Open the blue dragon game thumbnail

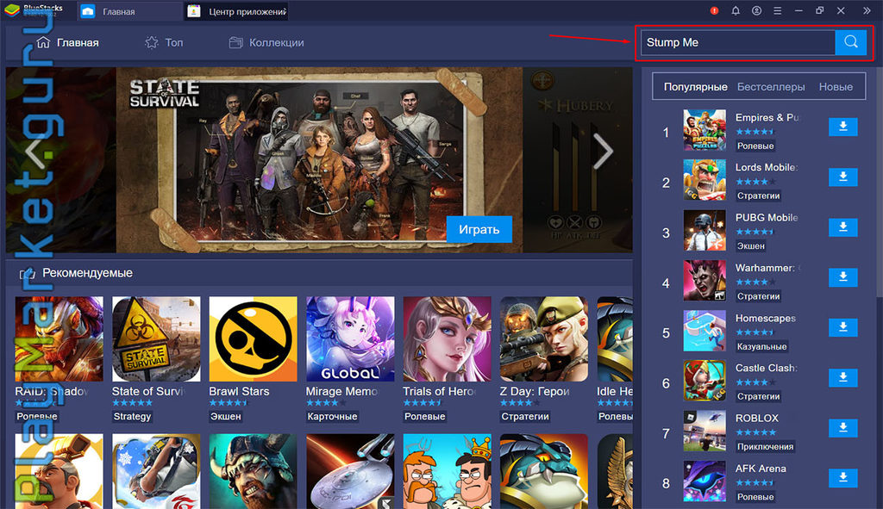[544, 471]
